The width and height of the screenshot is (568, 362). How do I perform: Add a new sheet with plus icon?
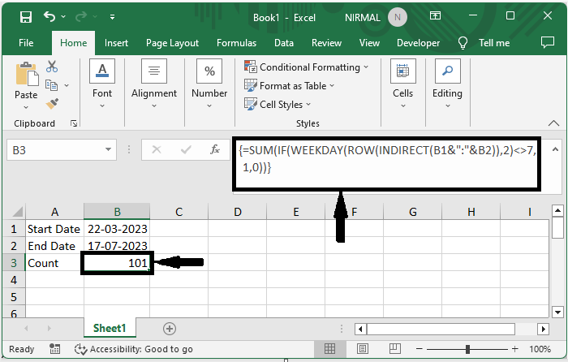click(170, 329)
